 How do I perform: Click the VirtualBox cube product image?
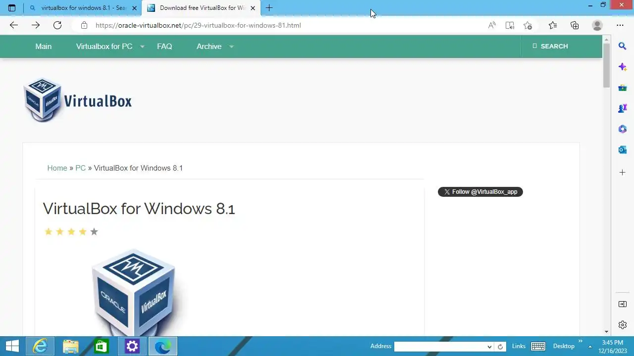pyautogui.click(x=134, y=293)
